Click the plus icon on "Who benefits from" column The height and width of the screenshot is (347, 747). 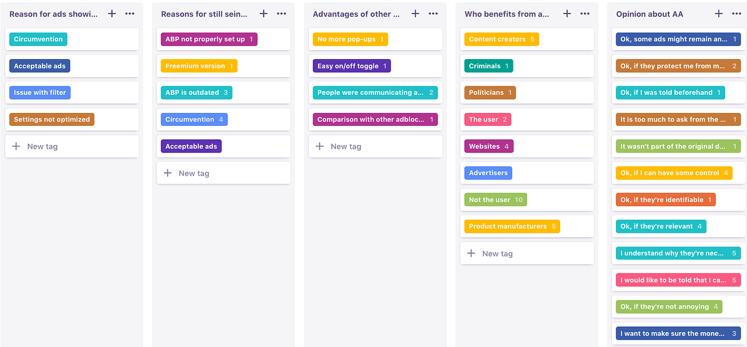click(567, 14)
